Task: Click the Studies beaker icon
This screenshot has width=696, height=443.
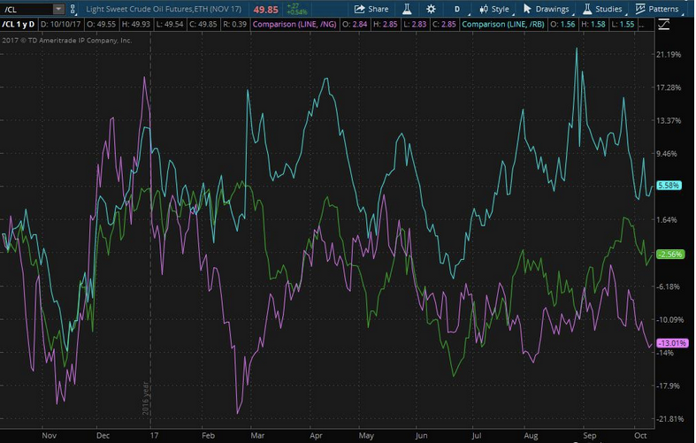Action: click(587, 9)
